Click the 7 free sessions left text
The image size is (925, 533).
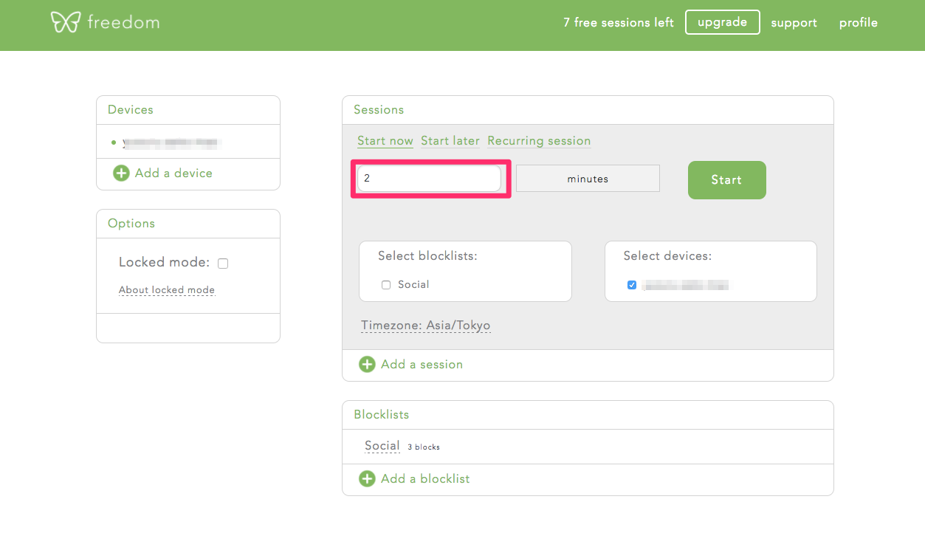[x=619, y=23]
